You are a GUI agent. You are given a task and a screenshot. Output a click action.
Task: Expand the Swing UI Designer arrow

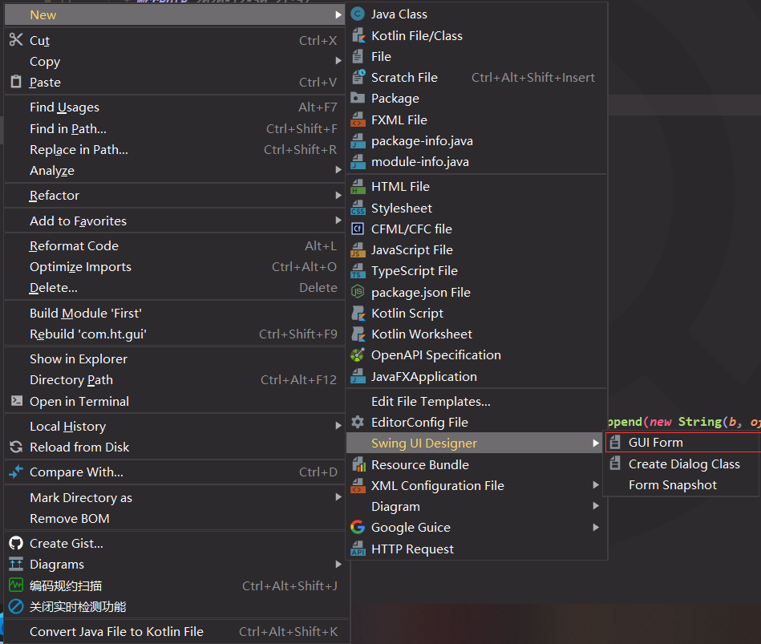pyautogui.click(x=596, y=443)
